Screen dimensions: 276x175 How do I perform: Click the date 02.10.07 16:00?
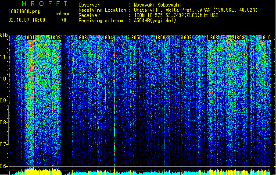27,20
